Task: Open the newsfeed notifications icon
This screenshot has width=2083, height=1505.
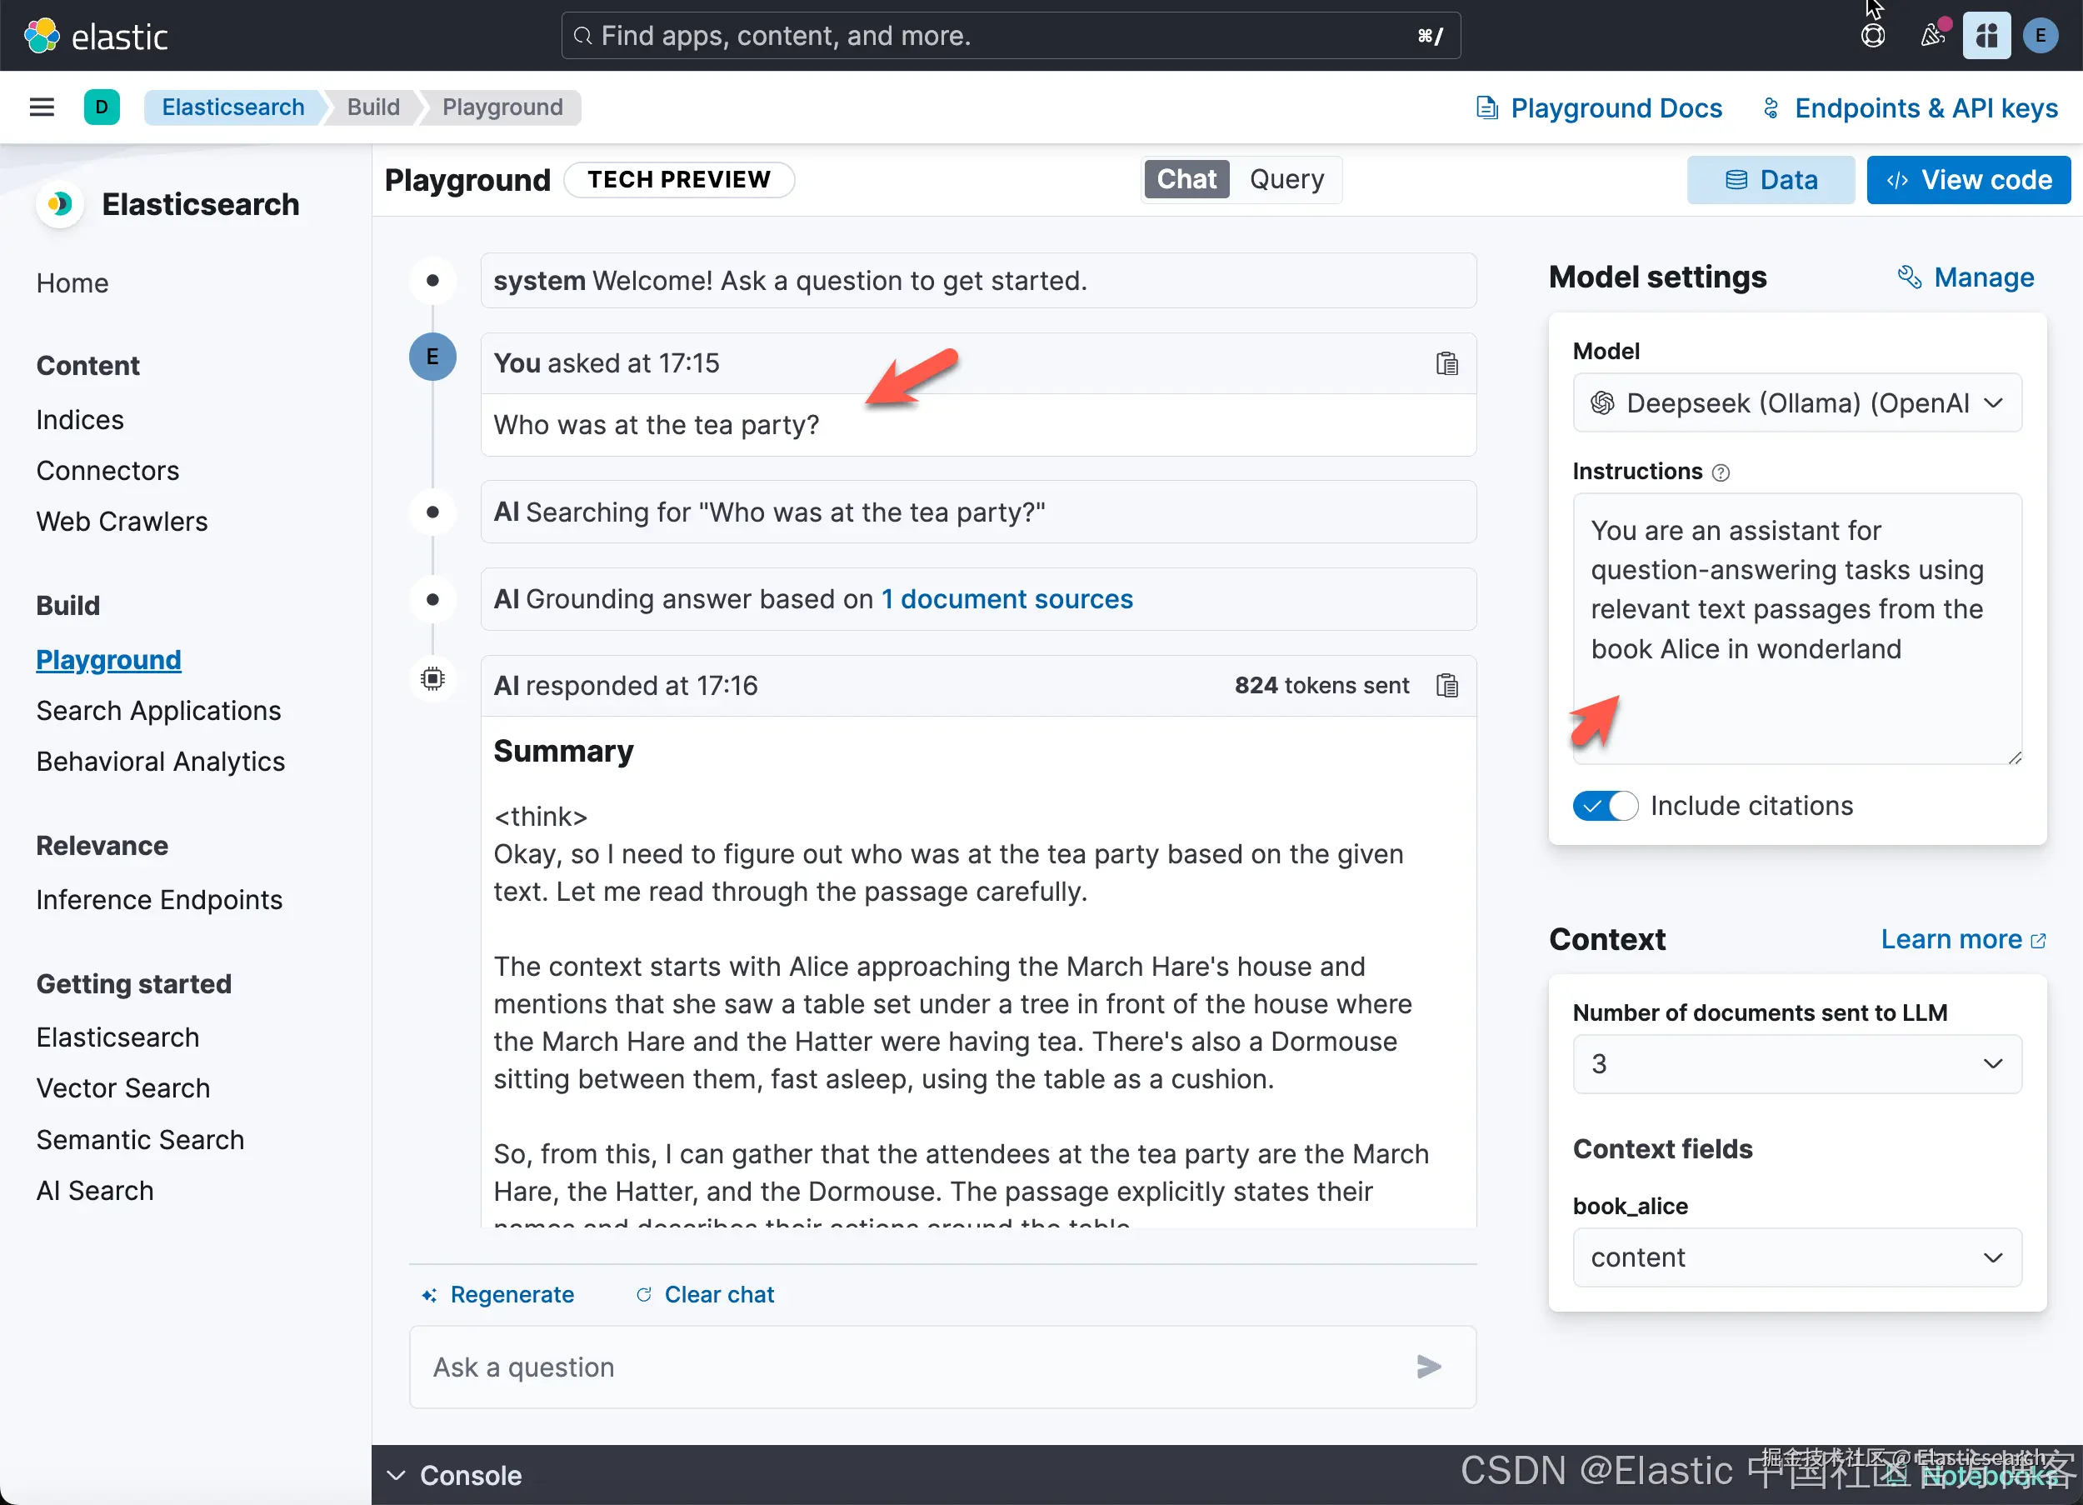Action: pos(1931,36)
